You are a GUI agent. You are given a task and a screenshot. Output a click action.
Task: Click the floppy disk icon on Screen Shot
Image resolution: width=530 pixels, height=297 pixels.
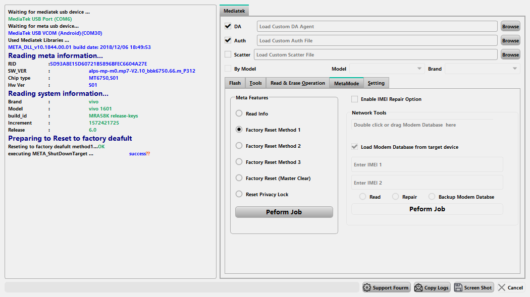point(458,287)
